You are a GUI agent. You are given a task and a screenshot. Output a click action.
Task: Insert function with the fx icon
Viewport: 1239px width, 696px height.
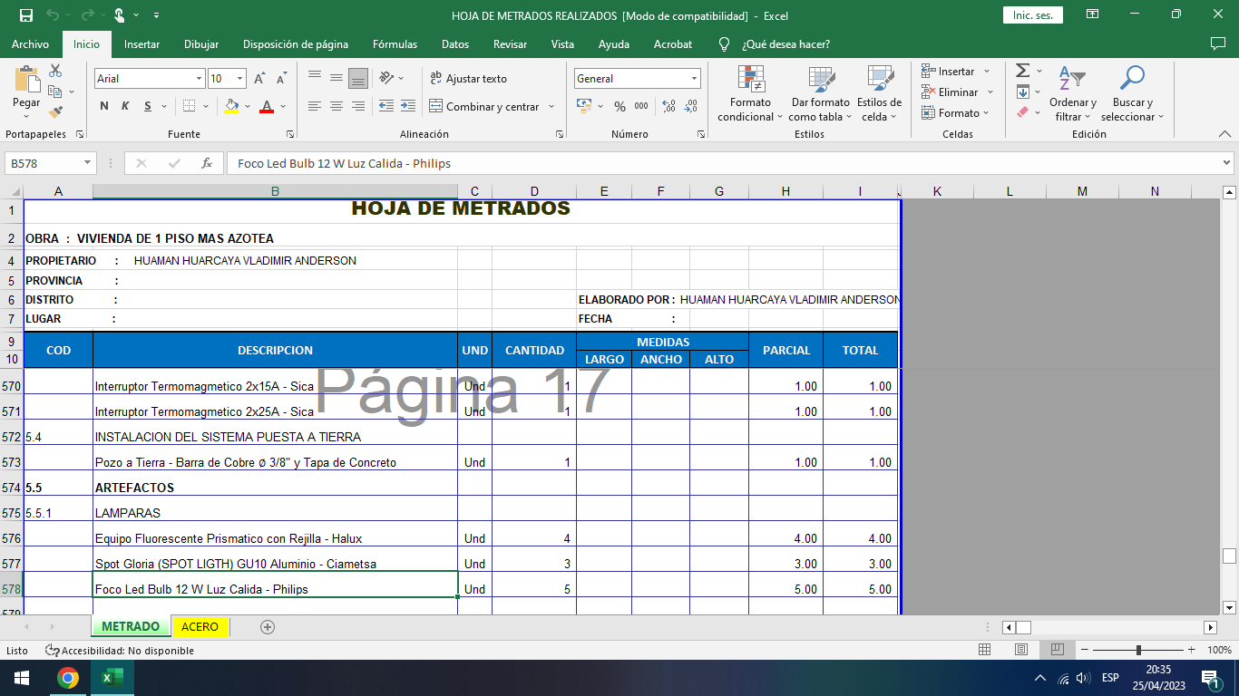coord(207,163)
